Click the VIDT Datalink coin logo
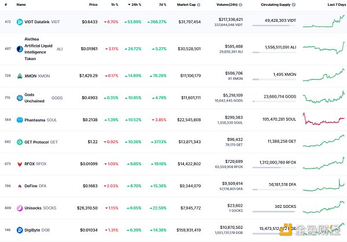347x242 pixels. [x=20, y=22]
